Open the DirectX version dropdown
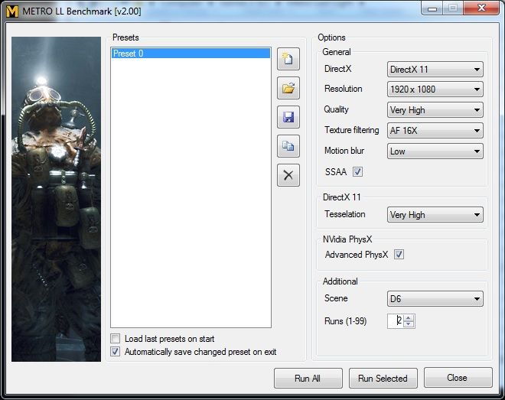 pos(435,70)
